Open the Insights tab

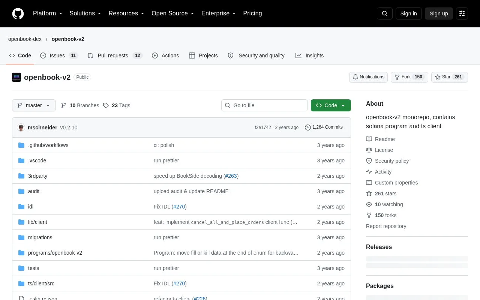pyautogui.click(x=309, y=55)
